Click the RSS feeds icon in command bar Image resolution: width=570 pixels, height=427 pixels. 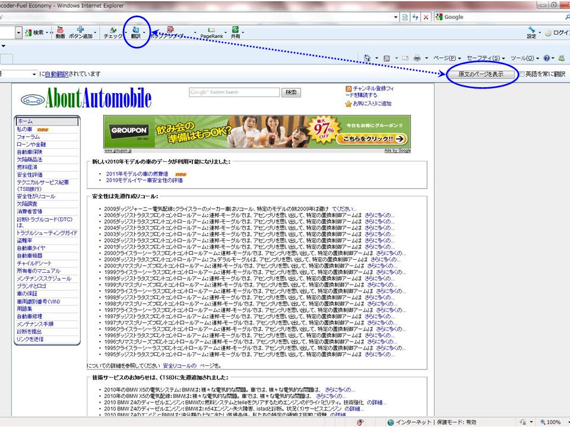coord(387,58)
